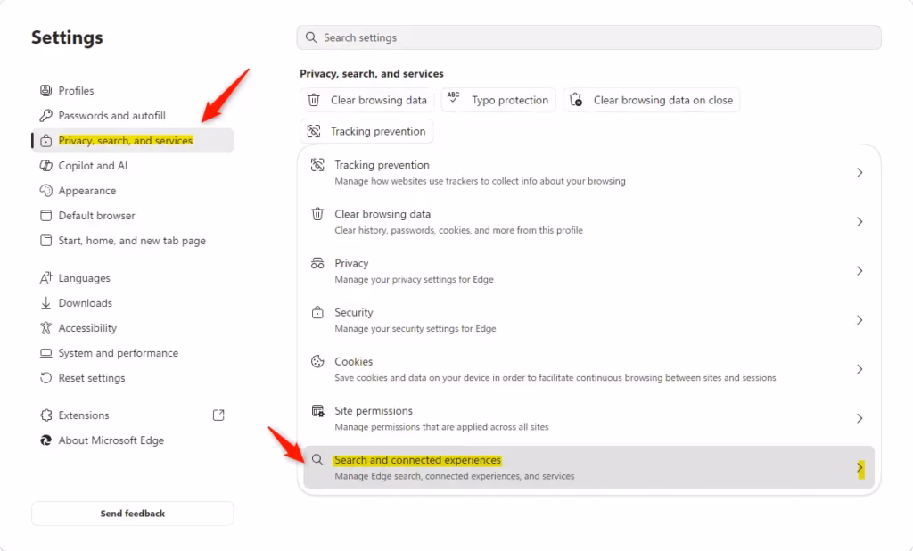The height and width of the screenshot is (551, 913).
Task: Open the Cookies row chevron
Action: (x=860, y=369)
